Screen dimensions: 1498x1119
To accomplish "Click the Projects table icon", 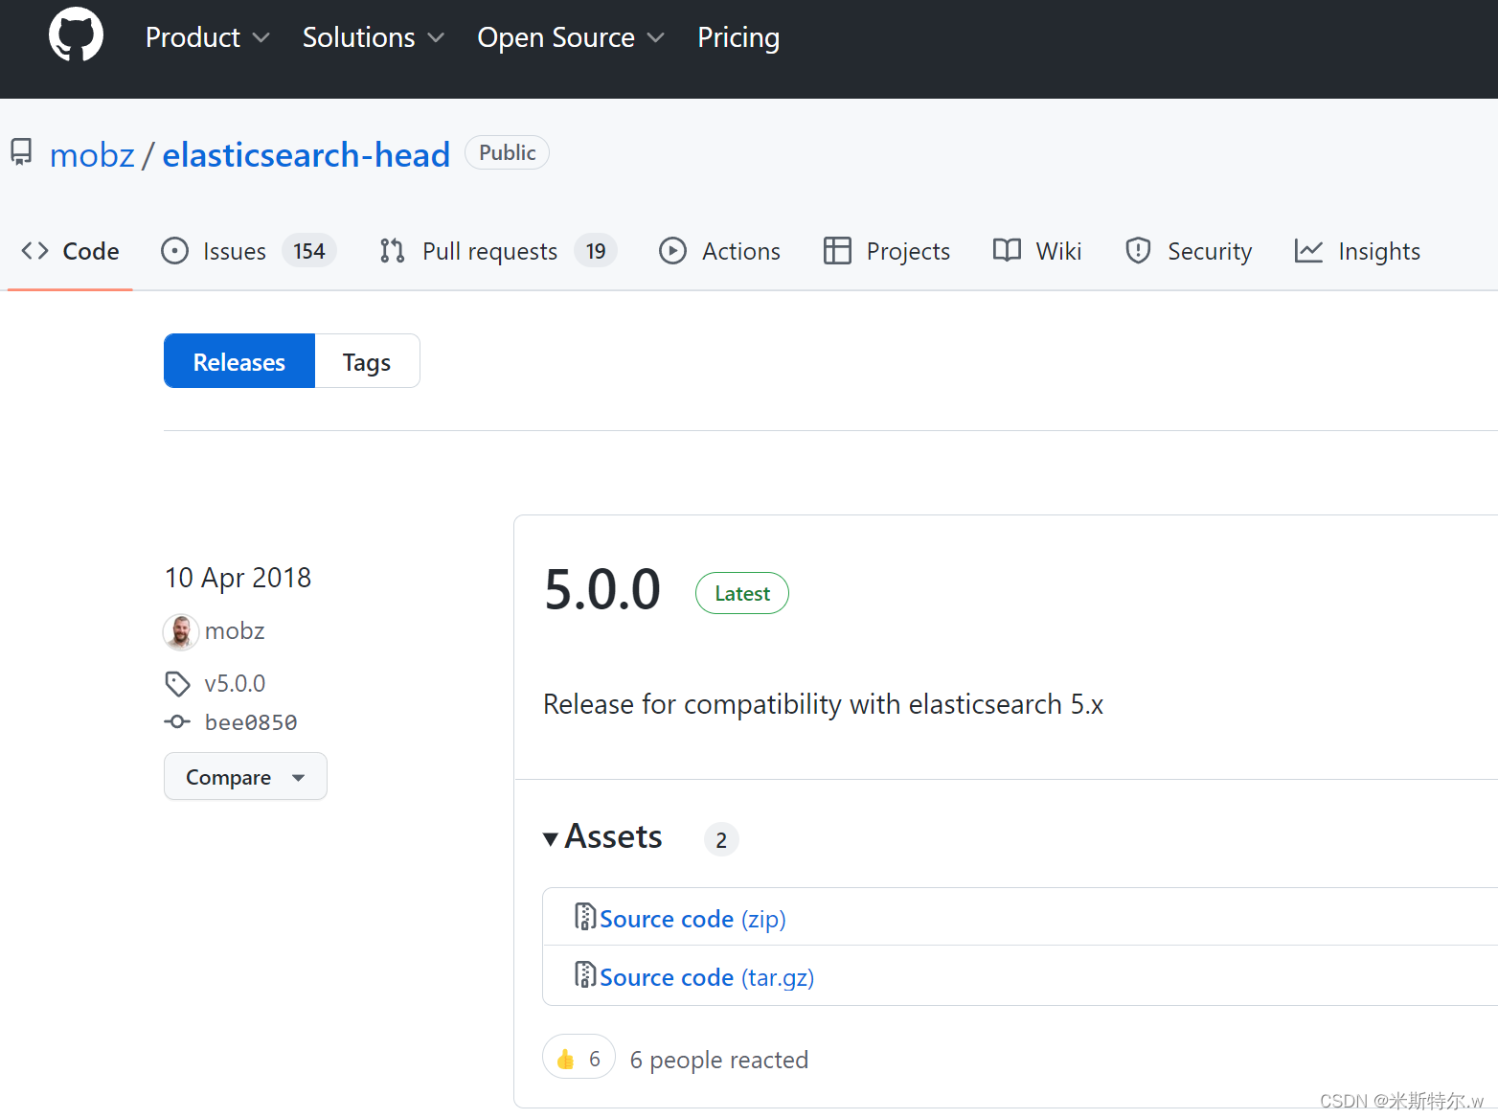I will click(837, 251).
